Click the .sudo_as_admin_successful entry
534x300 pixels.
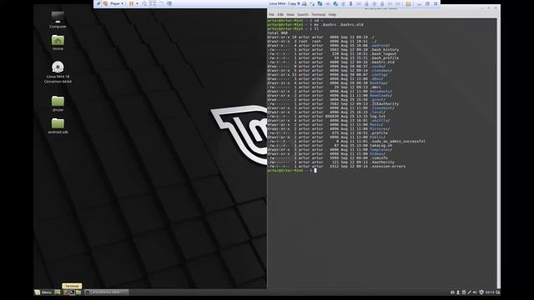click(398, 141)
